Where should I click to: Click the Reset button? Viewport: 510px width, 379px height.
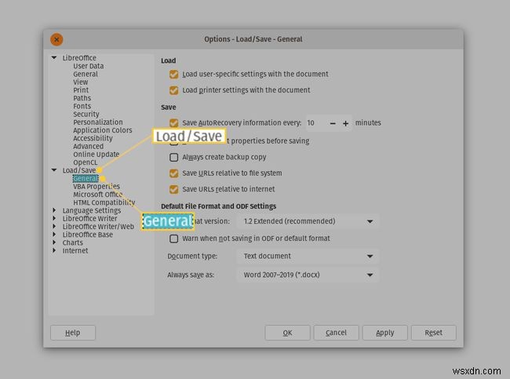434,333
